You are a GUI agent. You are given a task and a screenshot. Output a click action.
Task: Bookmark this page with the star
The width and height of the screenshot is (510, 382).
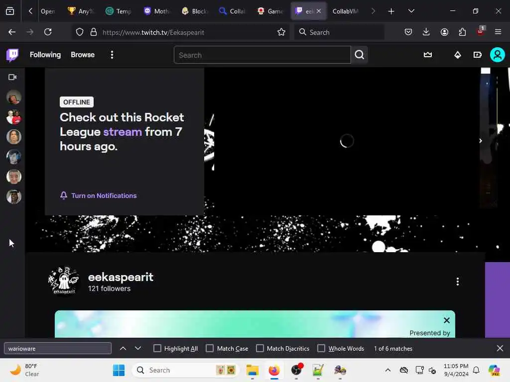281,32
